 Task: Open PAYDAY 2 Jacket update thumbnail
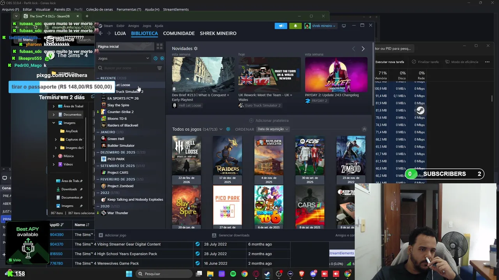click(x=336, y=75)
